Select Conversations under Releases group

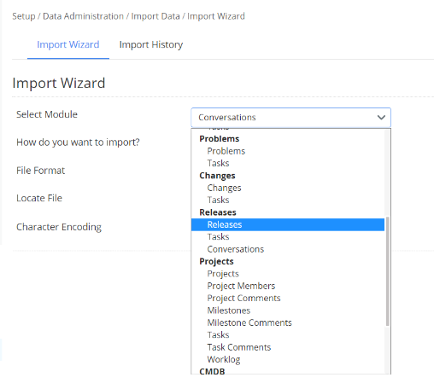tap(236, 249)
